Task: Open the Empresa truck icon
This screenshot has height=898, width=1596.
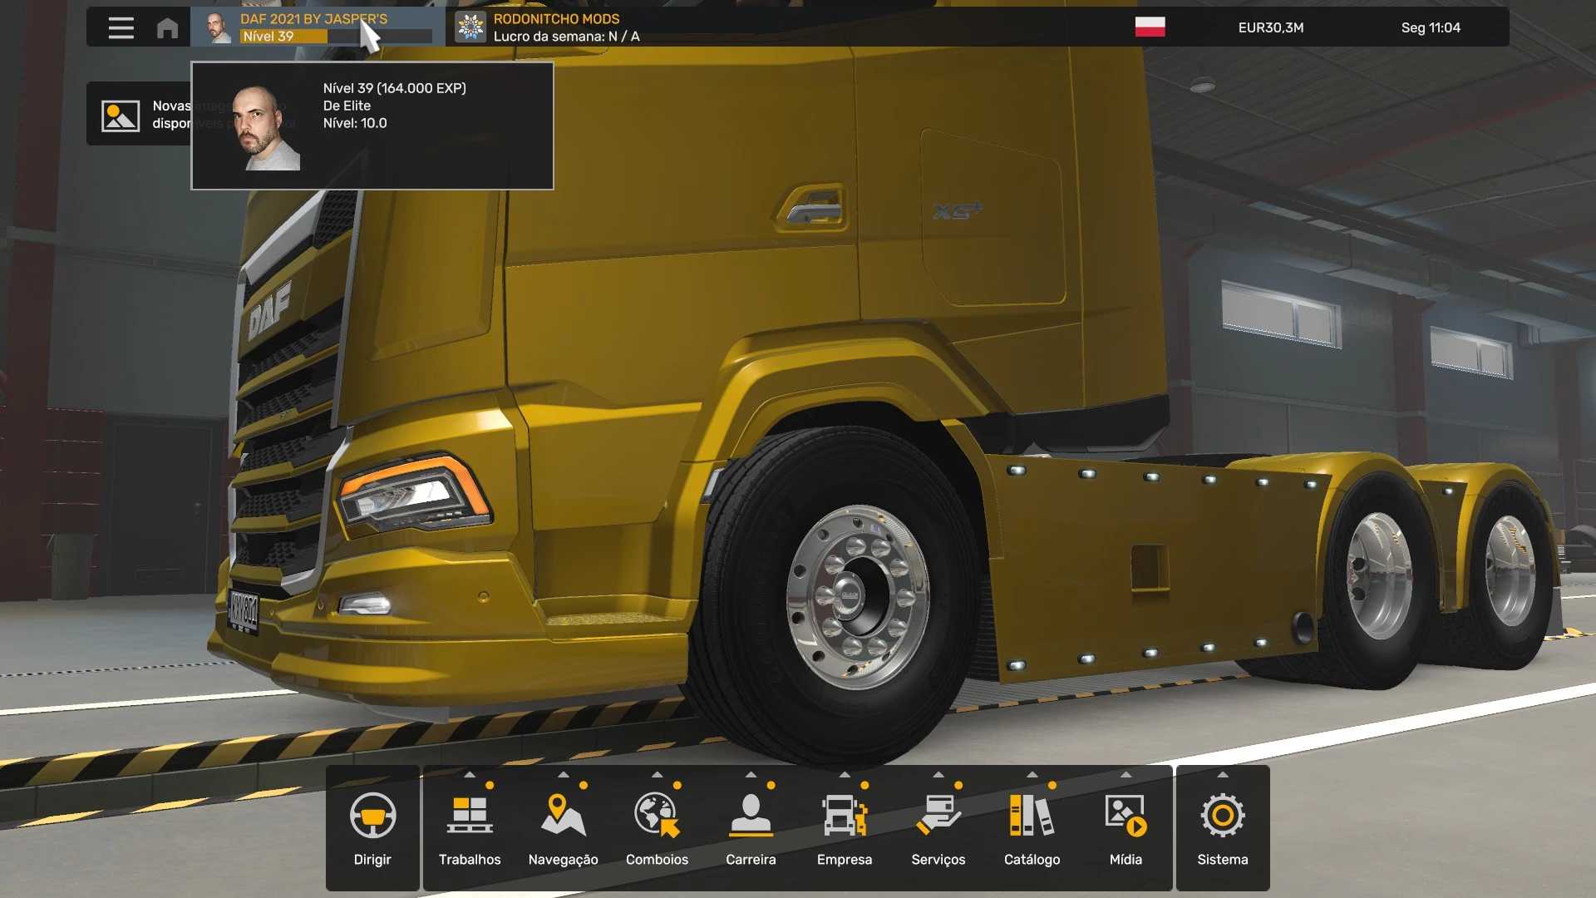Action: coord(844,815)
